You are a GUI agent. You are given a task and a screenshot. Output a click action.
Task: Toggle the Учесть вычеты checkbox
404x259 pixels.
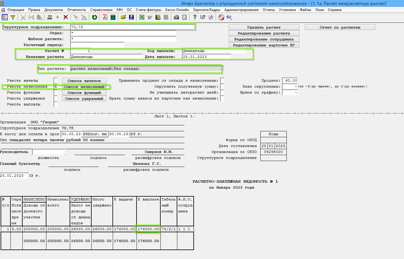tap(56, 80)
